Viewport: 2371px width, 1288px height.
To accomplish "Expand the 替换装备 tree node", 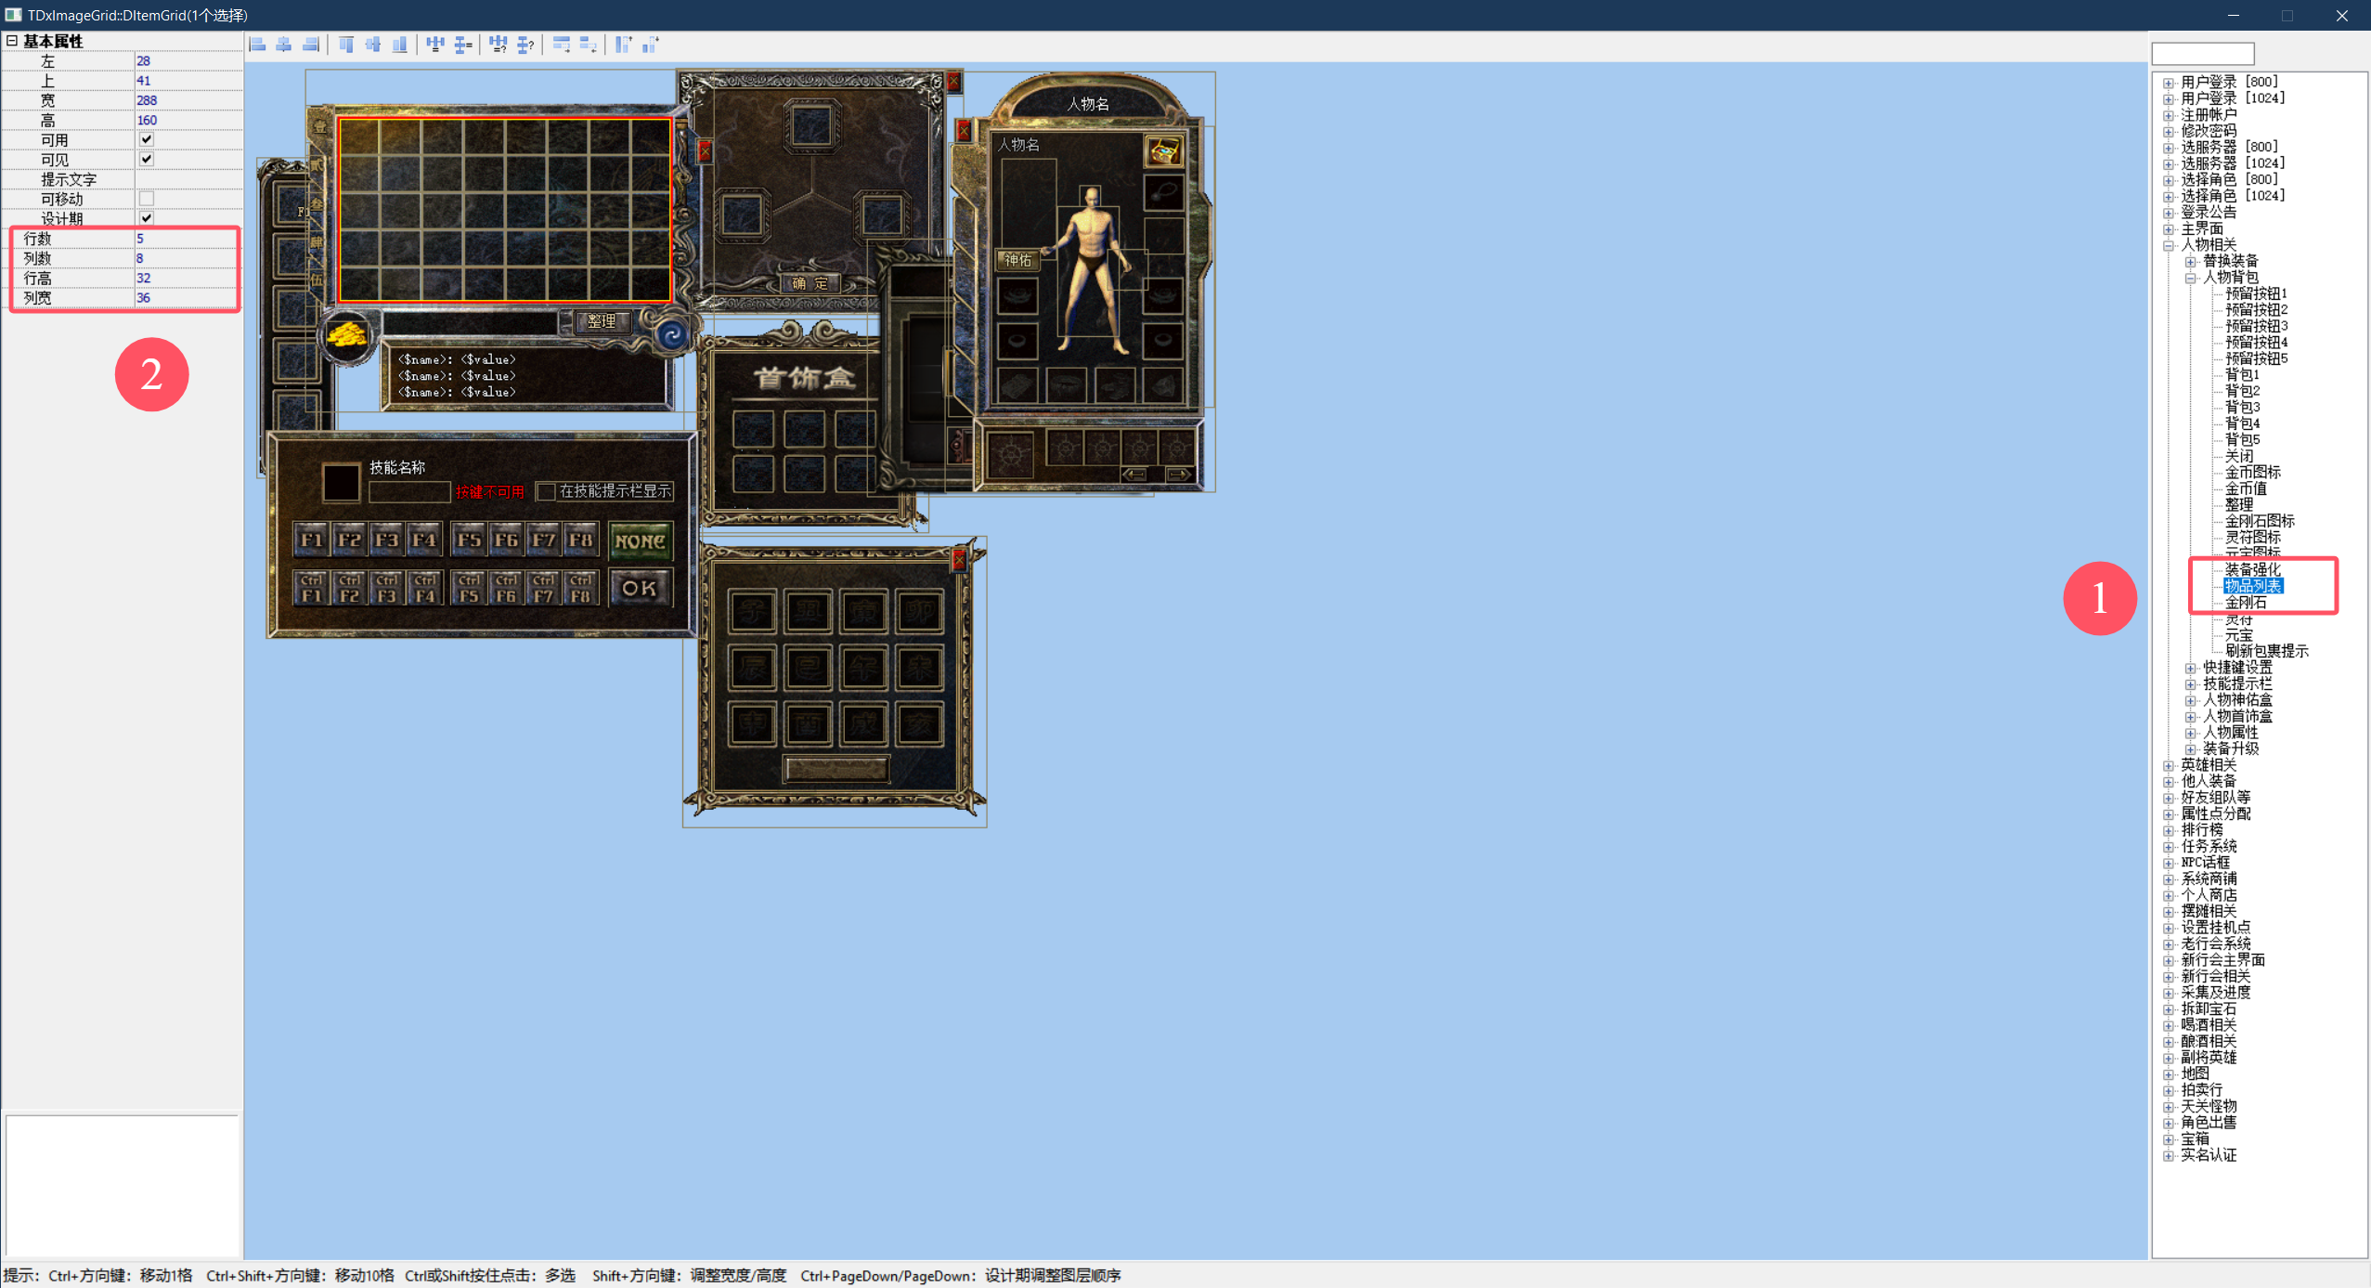I will pyautogui.click(x=2191, y=262).
